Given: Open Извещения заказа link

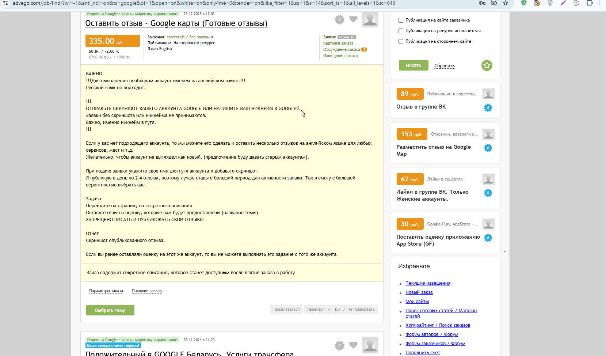Looking at the screenshot, I should pyautogui.click(x=340, y=56).
